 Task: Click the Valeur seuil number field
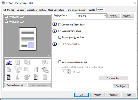tap(65, 72)
